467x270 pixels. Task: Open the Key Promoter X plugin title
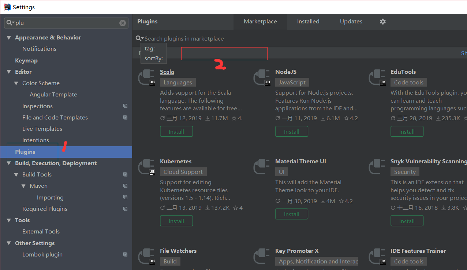coord(297,251)
